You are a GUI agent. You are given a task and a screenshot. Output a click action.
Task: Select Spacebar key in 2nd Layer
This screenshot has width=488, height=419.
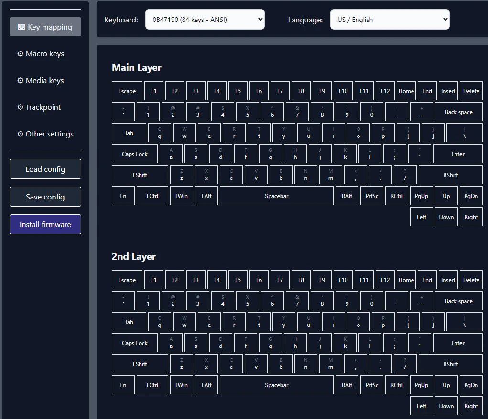coord(277,385)
